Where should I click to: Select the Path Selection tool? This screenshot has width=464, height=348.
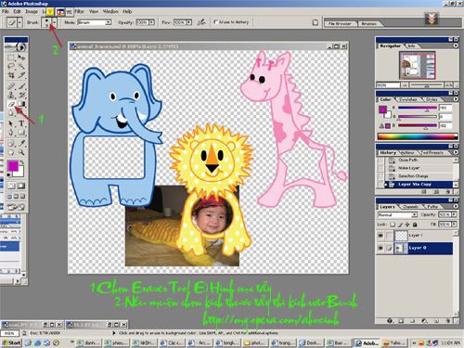[x=11, y=123]
